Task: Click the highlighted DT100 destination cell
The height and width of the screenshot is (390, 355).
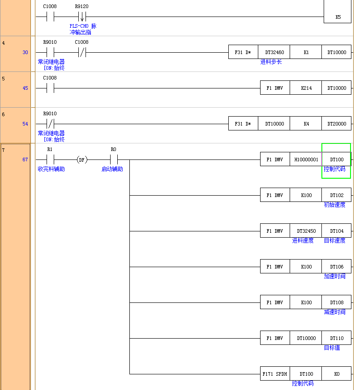Action: (x=336, y=159)
